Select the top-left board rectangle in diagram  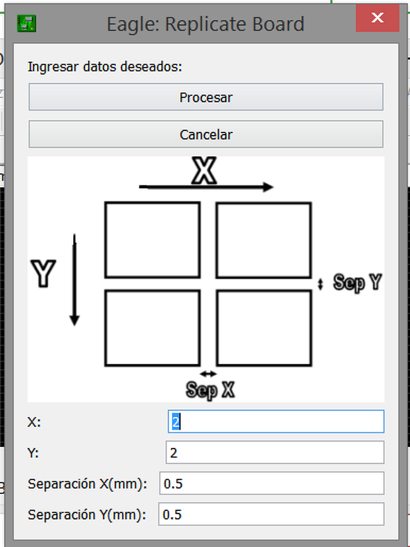152,240
